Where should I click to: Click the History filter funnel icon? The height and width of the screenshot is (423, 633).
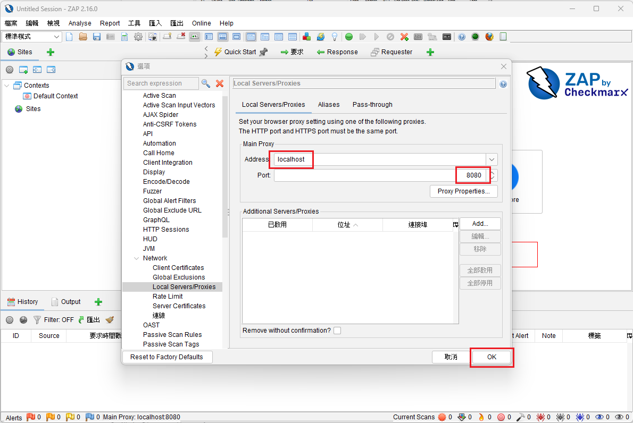(x=37, y=320)
